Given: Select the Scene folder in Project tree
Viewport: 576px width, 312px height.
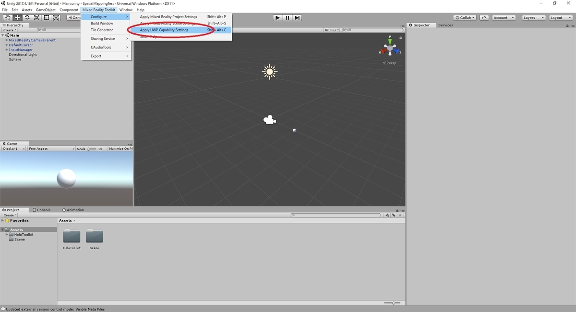Looking at the screenshot, I should tap(19, 239).
